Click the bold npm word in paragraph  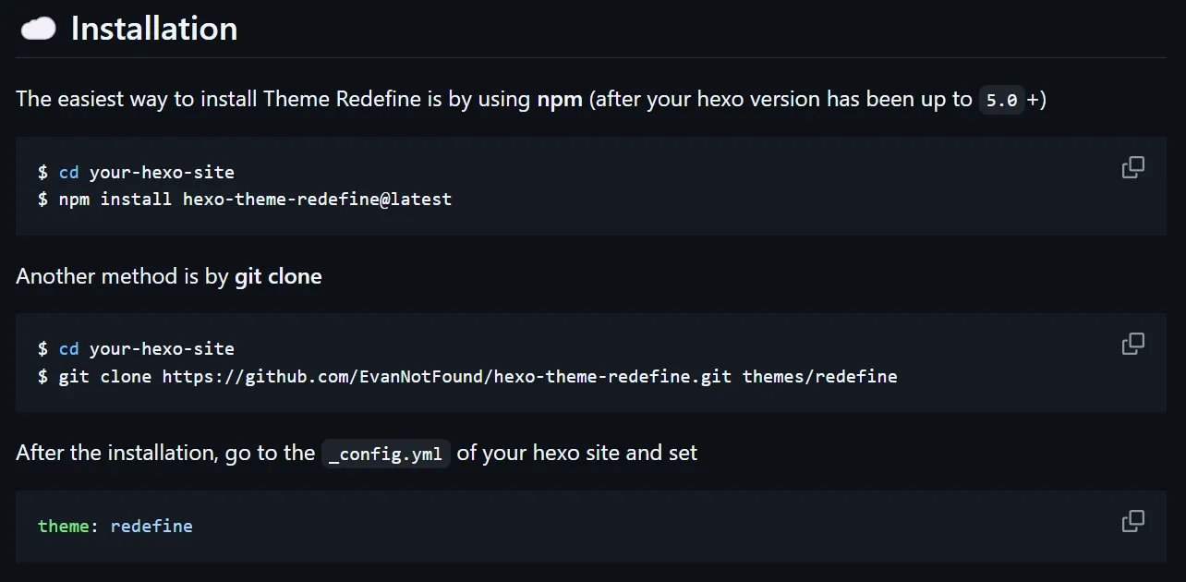click(x=560, y=99)
